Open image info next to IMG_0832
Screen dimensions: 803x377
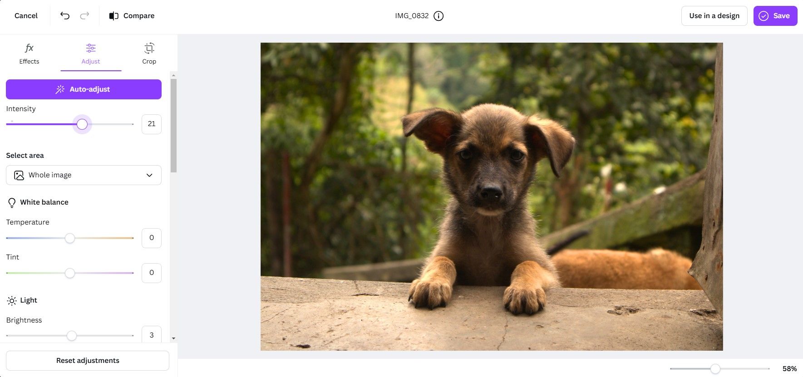(x=438, y=16)
